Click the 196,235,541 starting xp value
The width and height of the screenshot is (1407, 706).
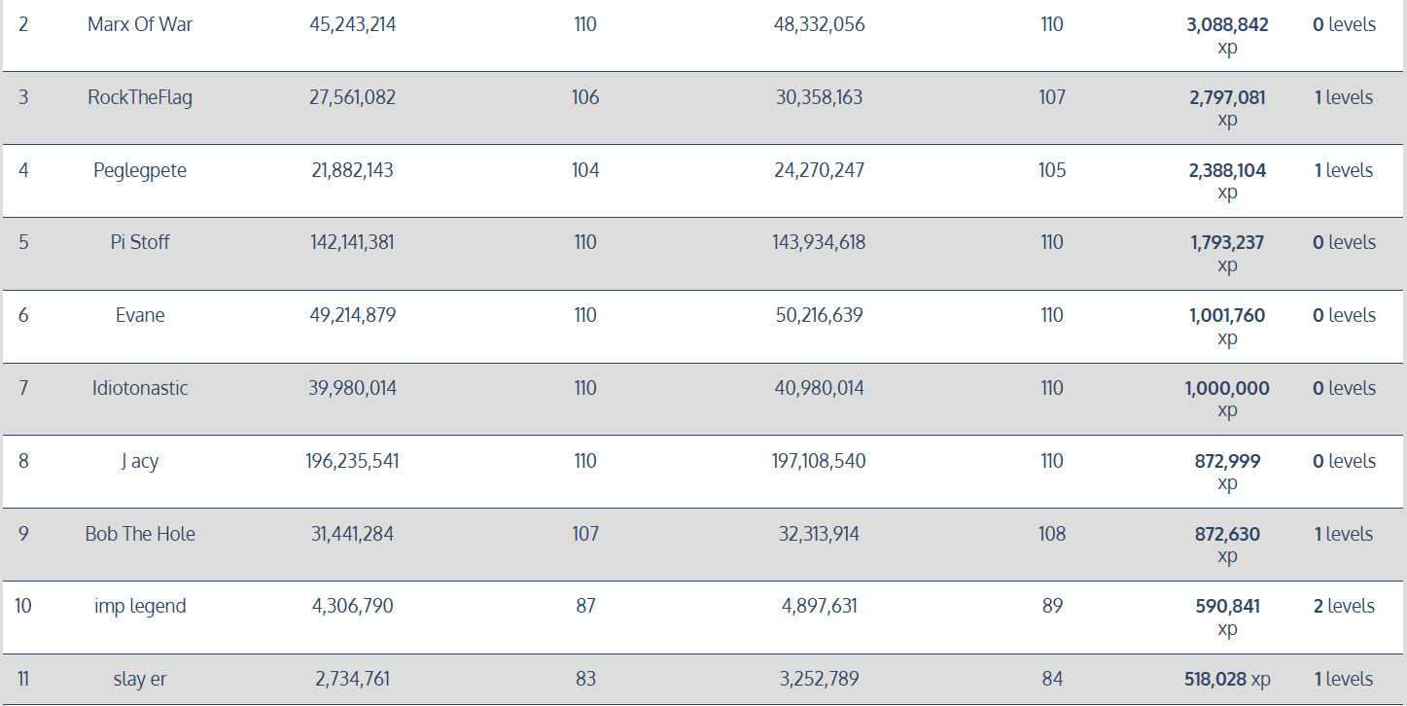point(352,461)
